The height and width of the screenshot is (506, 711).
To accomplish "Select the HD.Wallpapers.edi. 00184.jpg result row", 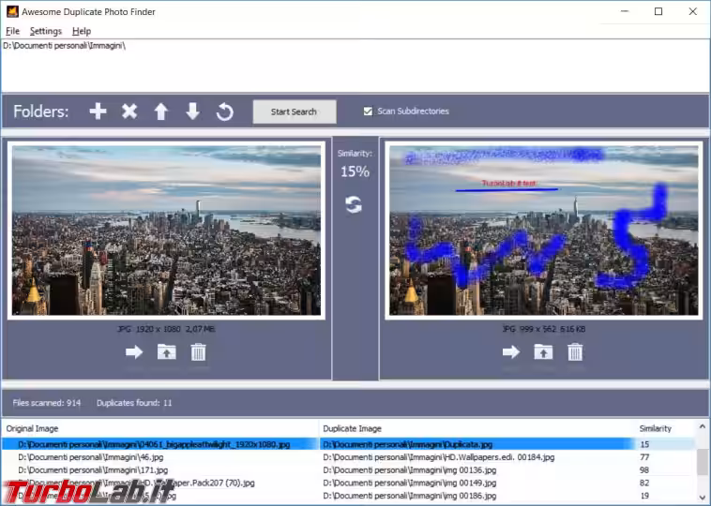I will tap(438, 457).
